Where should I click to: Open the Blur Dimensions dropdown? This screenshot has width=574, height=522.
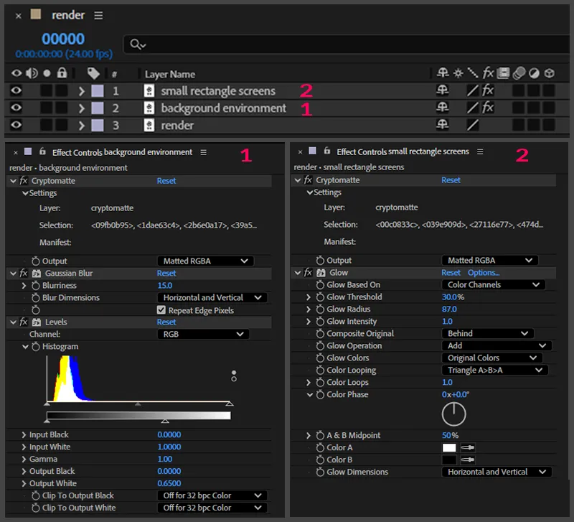click(212, 297)
